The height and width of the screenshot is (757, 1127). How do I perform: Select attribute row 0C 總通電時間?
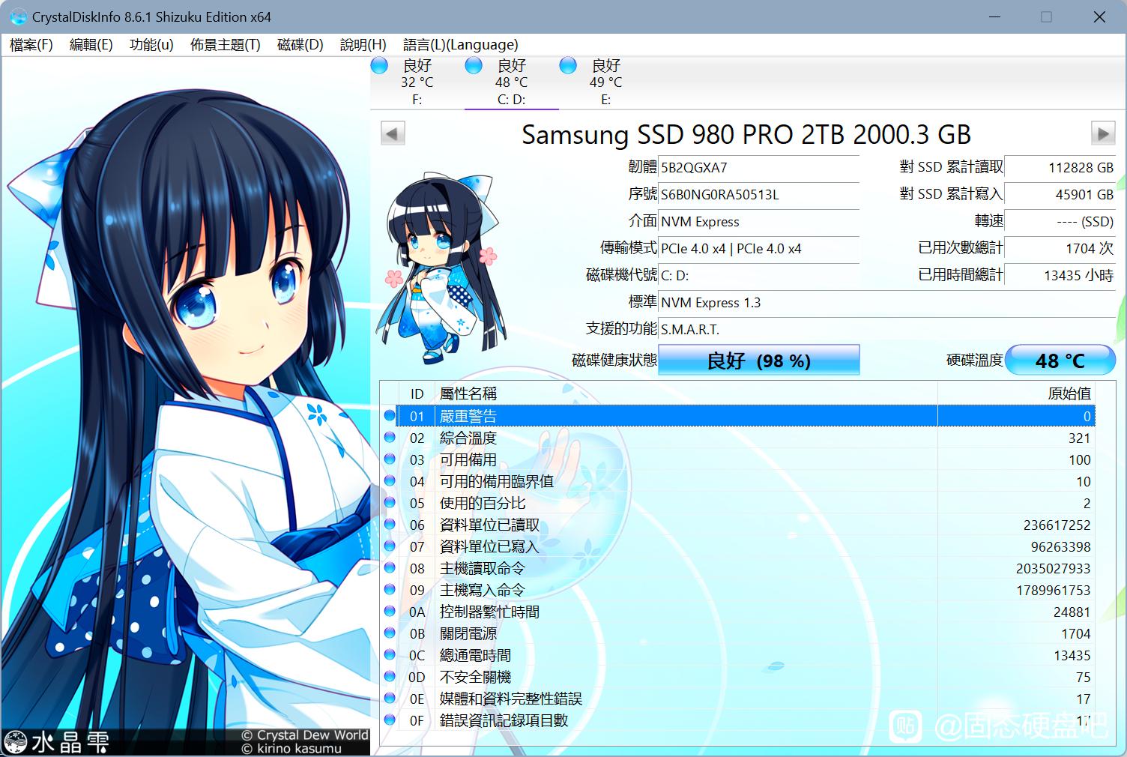pyautogui.click(x=738, y=655)
